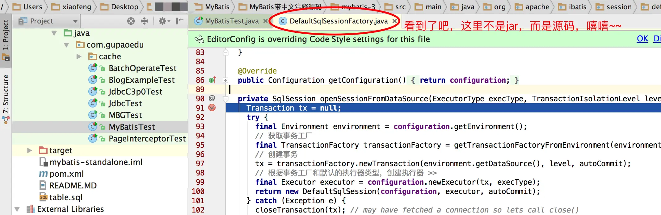661x215 pixels.
Task: Click the override gutter icon on line 86
Action: (212, 80)
